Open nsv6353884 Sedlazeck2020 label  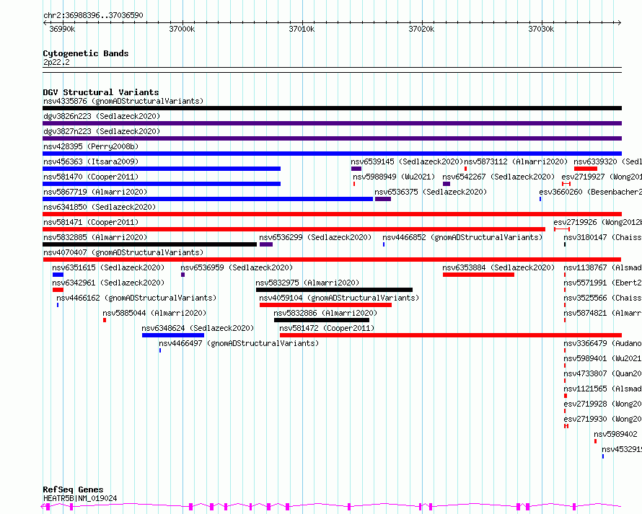tap(498, 267)
